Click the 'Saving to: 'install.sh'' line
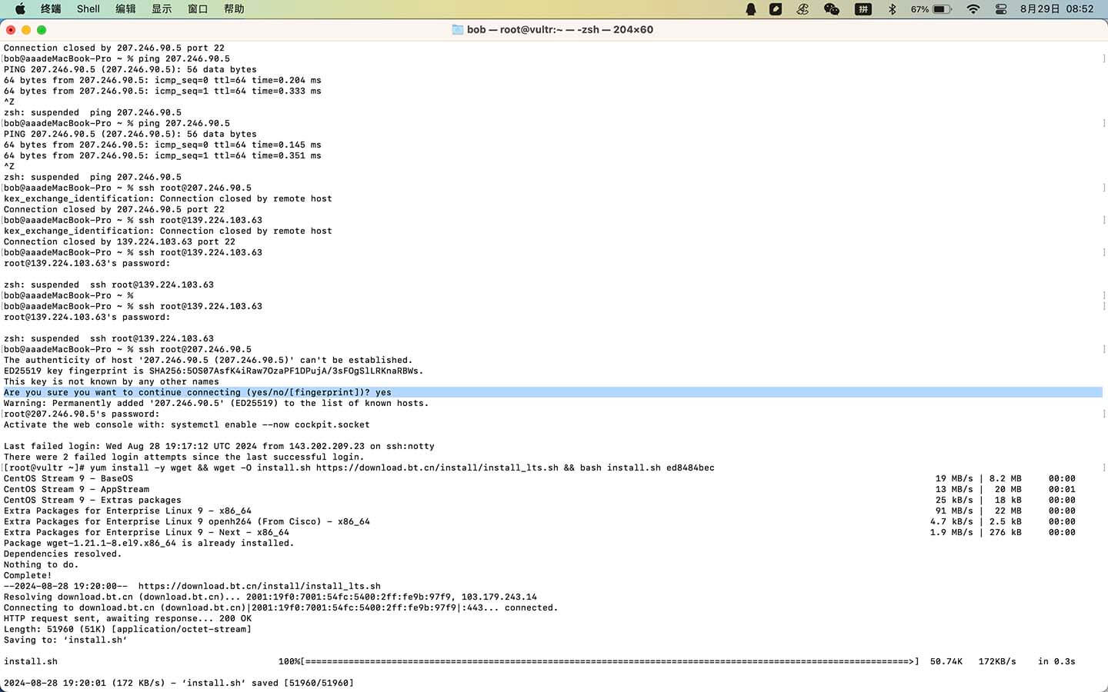The width and height of the screenshot is (1108, 692). pos(65,640)
